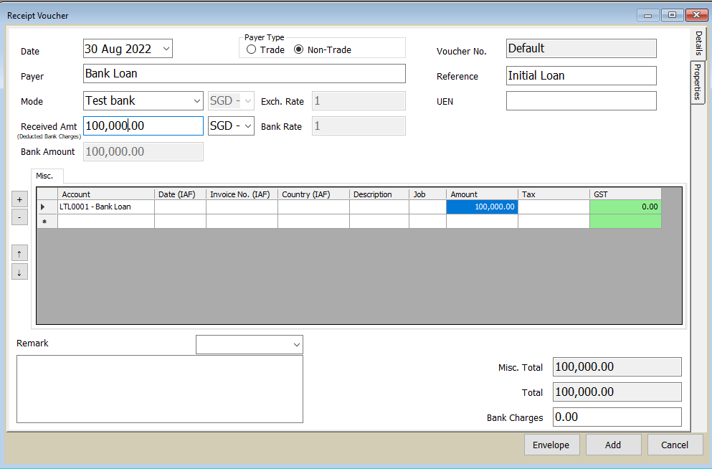Click the Voucher No. field
The width and height of the screenshot is (712, 469).
pos(582,49)
